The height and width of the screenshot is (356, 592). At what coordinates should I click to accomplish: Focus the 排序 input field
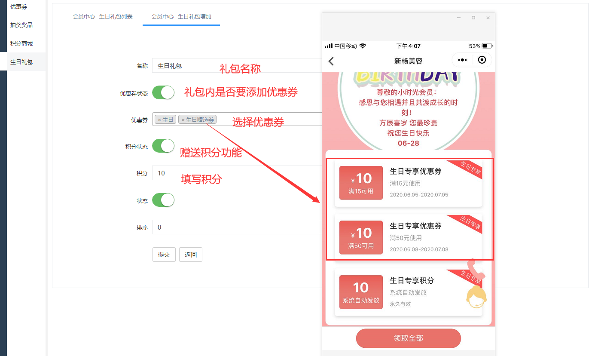(x=237, y=227)
